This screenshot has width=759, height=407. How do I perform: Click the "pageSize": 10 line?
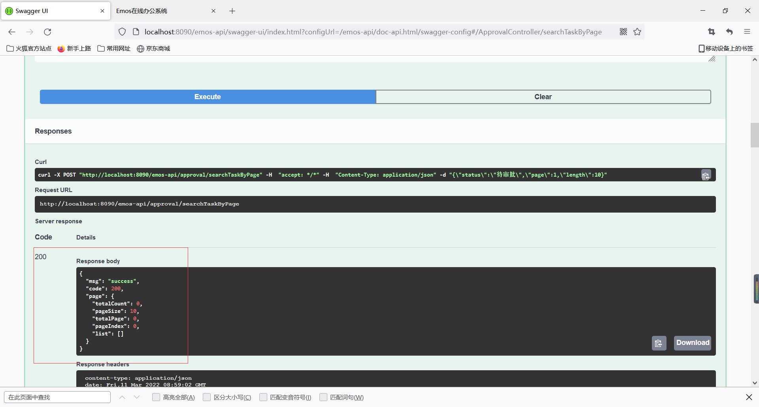click(115, 311)
